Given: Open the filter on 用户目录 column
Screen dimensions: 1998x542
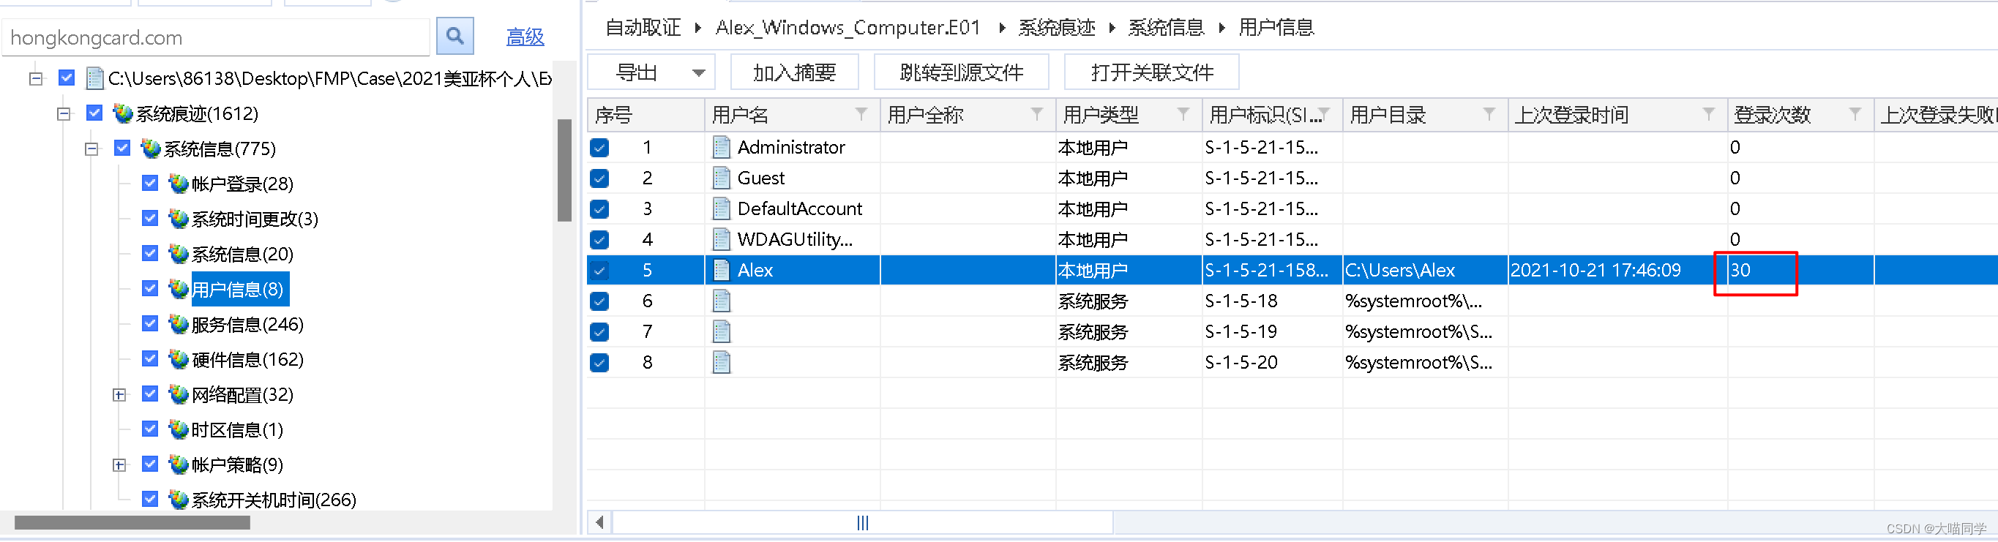Looking at the screenshot, I should click(x=1489, y=115).
